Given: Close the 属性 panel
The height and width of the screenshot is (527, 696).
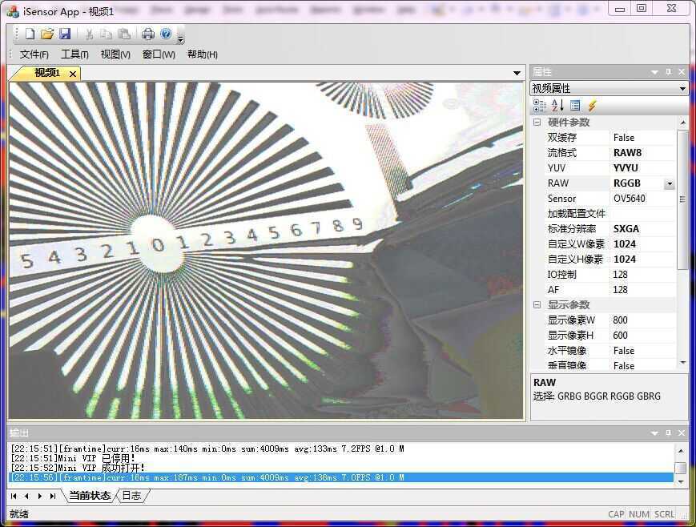Looking at the screenshot, I should [x=682, y=72].
